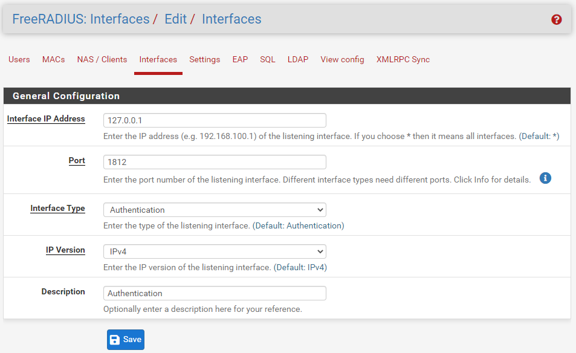Click the last Interfaces breadcrumb link
The width and height of the screenshot is (576, 353).
(231, 19)
